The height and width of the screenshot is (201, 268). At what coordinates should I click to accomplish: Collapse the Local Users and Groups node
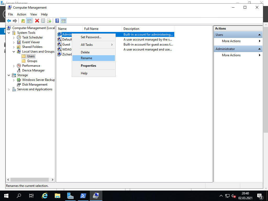14,52
